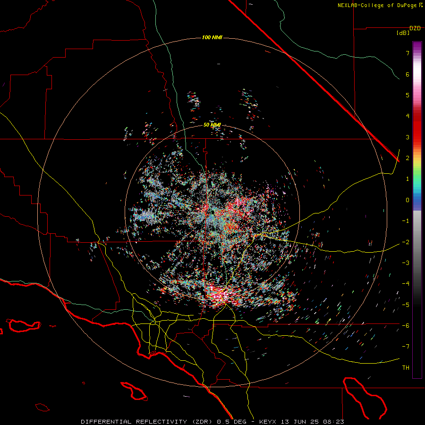Click the TH threshold label on the scale

click(x=406, y=368)
